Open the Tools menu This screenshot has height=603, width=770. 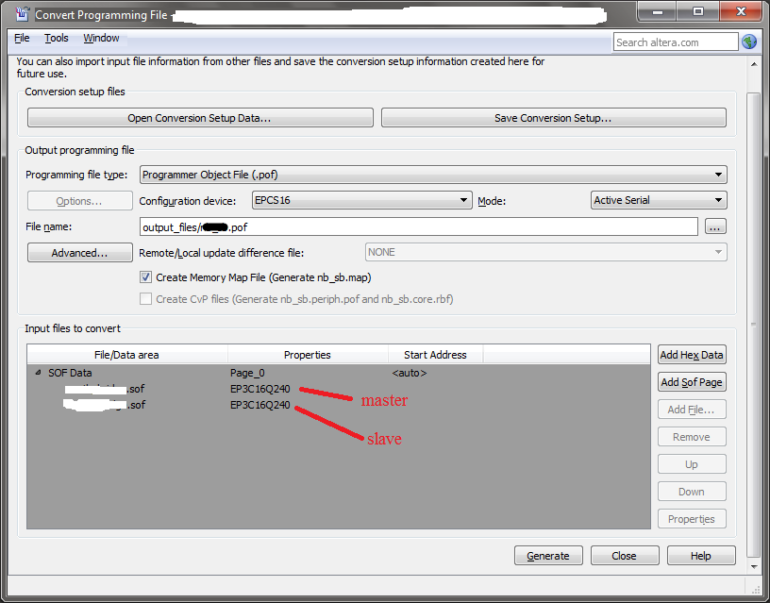click(x=56, y=38)
